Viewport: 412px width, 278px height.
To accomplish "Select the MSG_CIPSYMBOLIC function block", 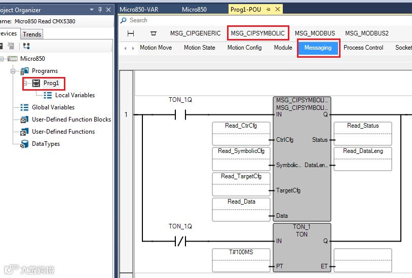I will coord(302,159).
